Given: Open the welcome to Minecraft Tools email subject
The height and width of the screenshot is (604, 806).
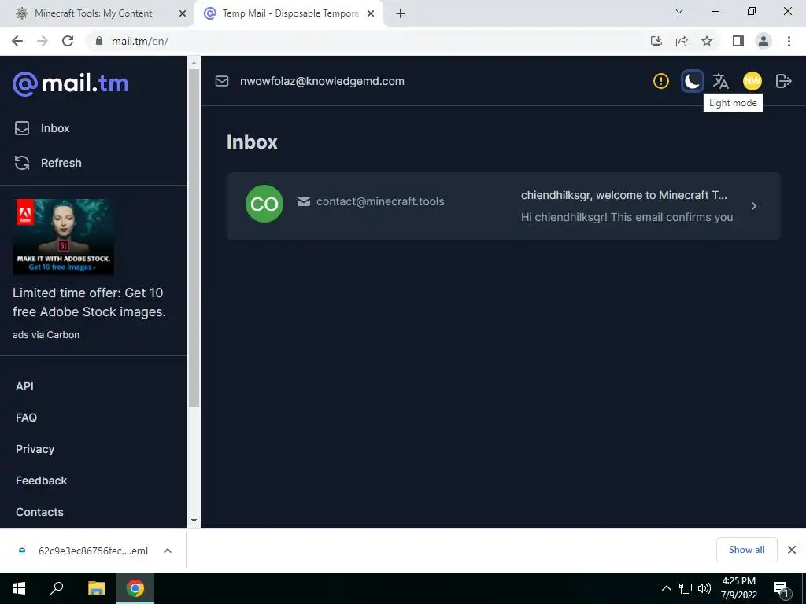Looking at the screenshot, I should tap(623, 195).
